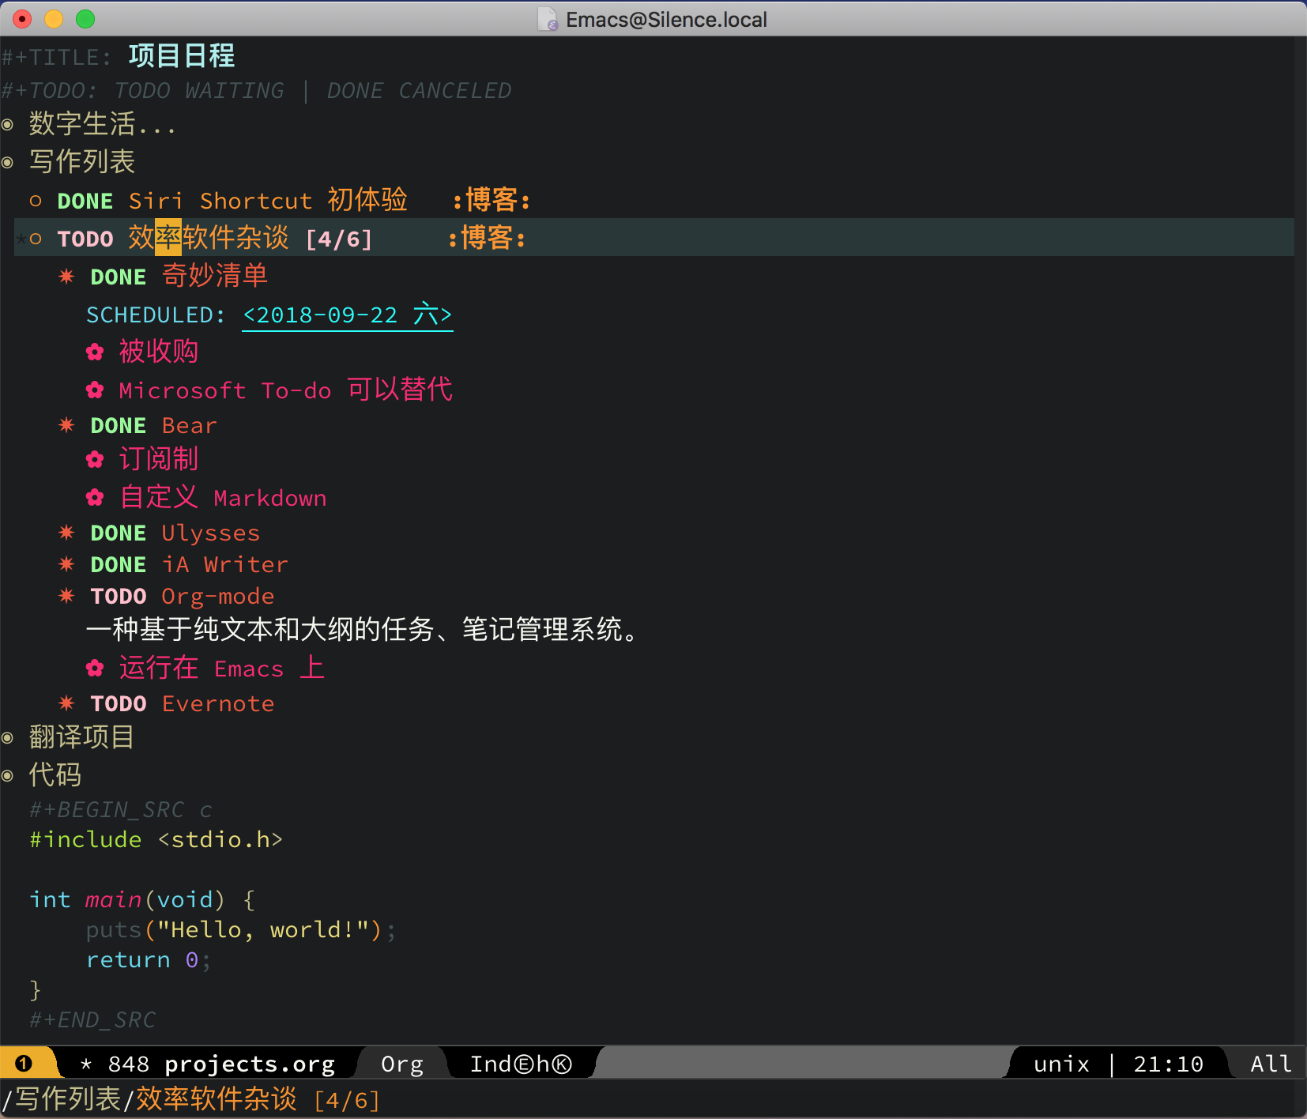1307x1119 pixels.
Task: Fold the 效率软件杂谈 subtree via its bullet
Action: tap(36, 238)
